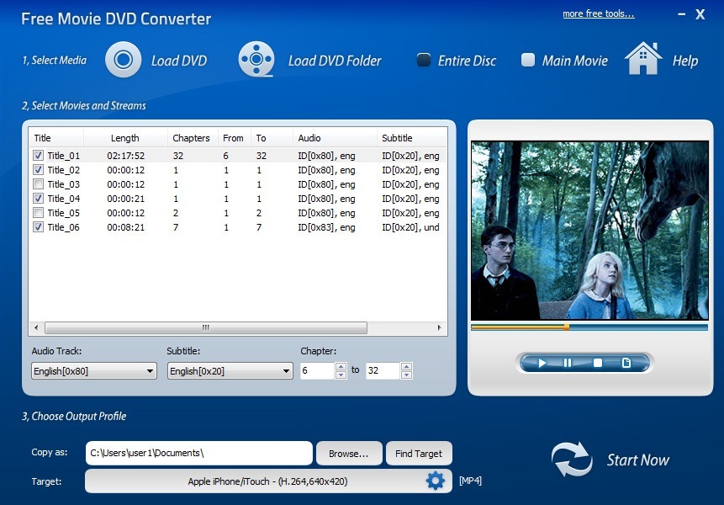
Task: Click the From column header
Action: click(x=234, y=138)
